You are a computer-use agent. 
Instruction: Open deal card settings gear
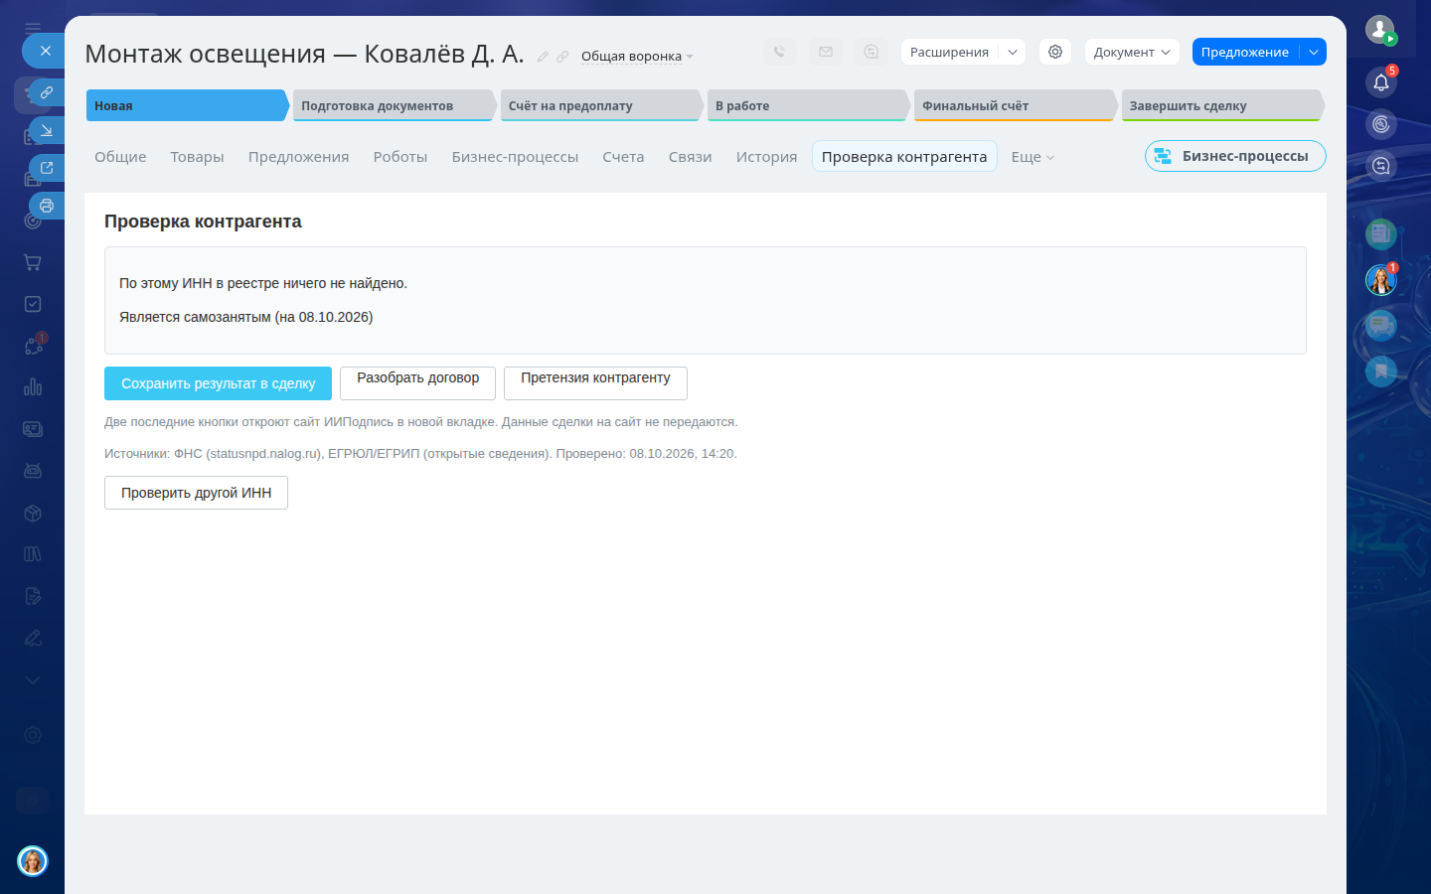tap(1055, 52)
